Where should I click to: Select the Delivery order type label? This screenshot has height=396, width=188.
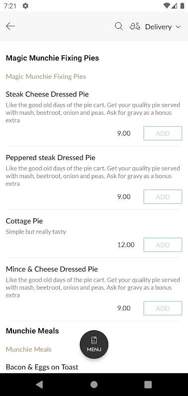pyautogui.click(x=158, y=27)
